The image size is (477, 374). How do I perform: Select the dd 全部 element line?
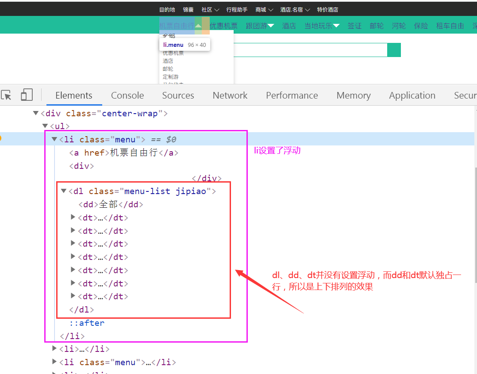pos(111,205)
